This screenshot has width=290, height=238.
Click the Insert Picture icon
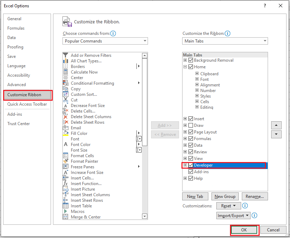point(66,189)
